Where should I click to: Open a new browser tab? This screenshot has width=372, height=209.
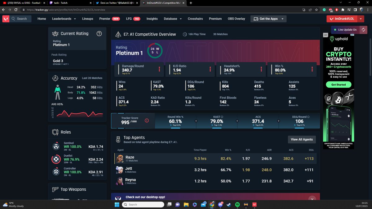191,3
